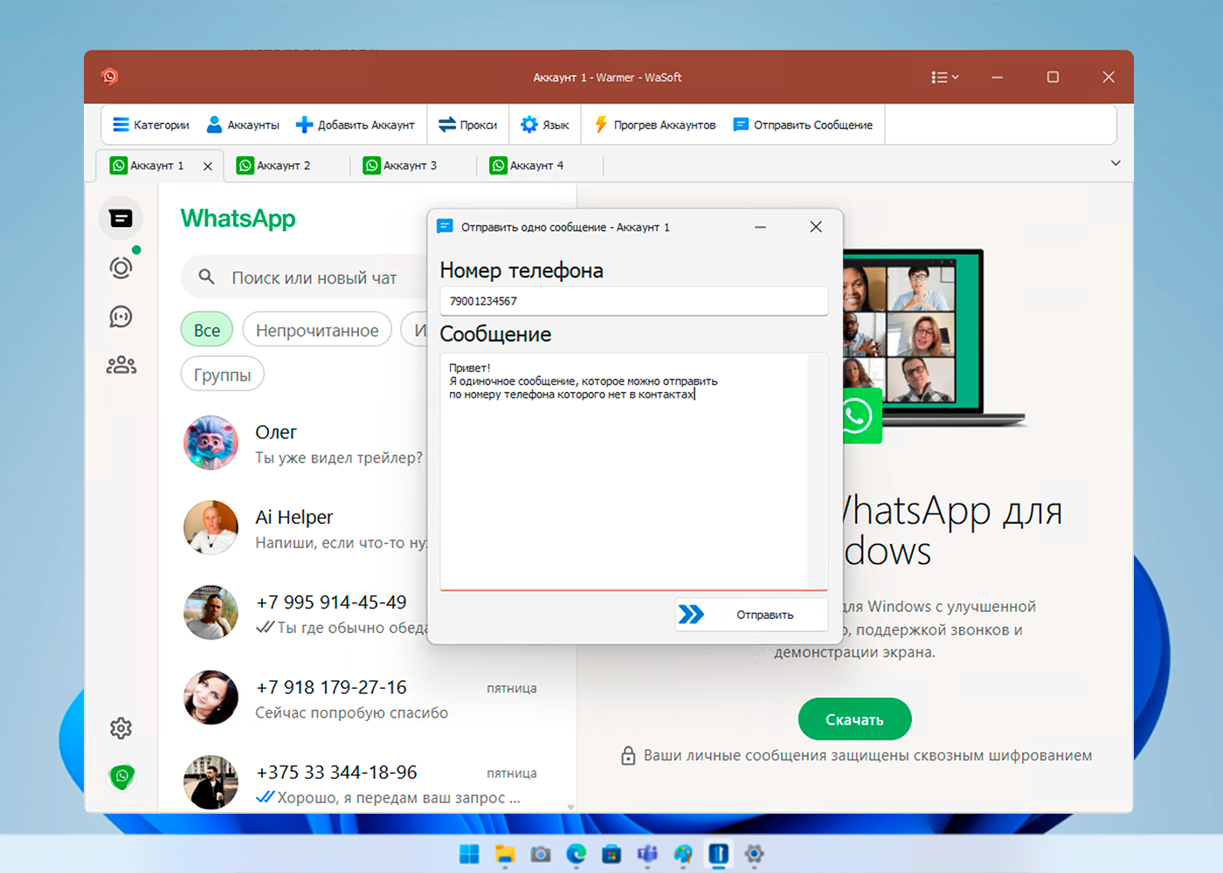Switch to Аккаунт 2 tab
Screen dimensions: 1223x873
point(283,165)
